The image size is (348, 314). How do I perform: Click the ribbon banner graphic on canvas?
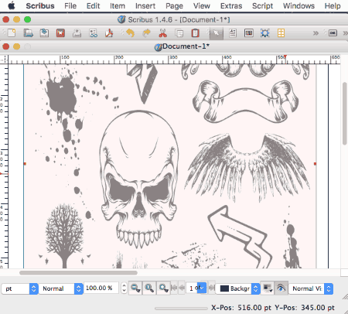[x=245, y=102]
